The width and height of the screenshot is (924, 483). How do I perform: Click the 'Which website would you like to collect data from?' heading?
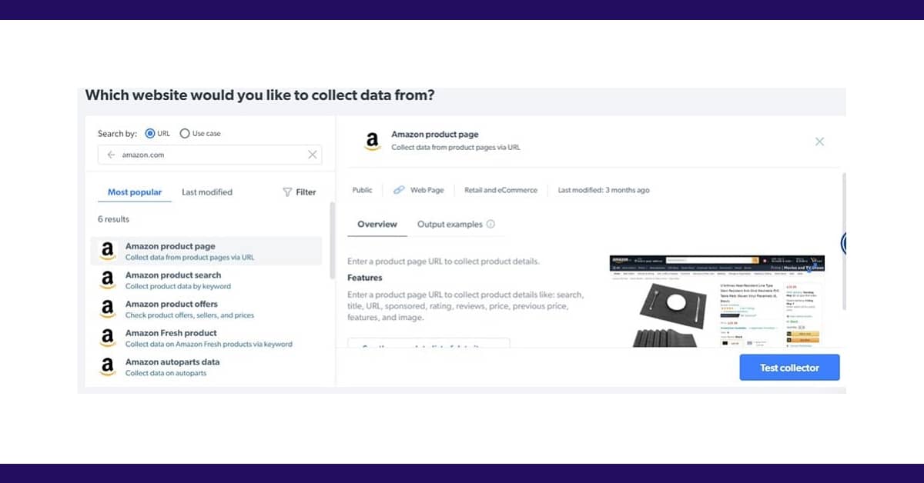click(259, 95)
